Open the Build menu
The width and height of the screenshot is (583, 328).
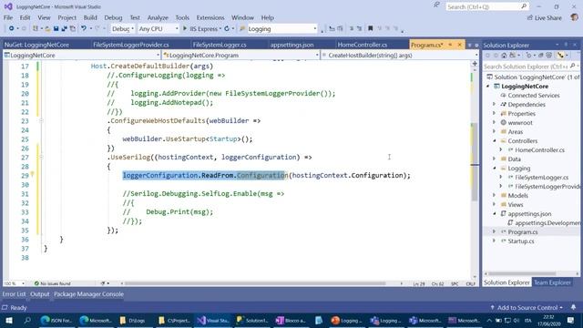pyautogui.click(x=90, y=17)
